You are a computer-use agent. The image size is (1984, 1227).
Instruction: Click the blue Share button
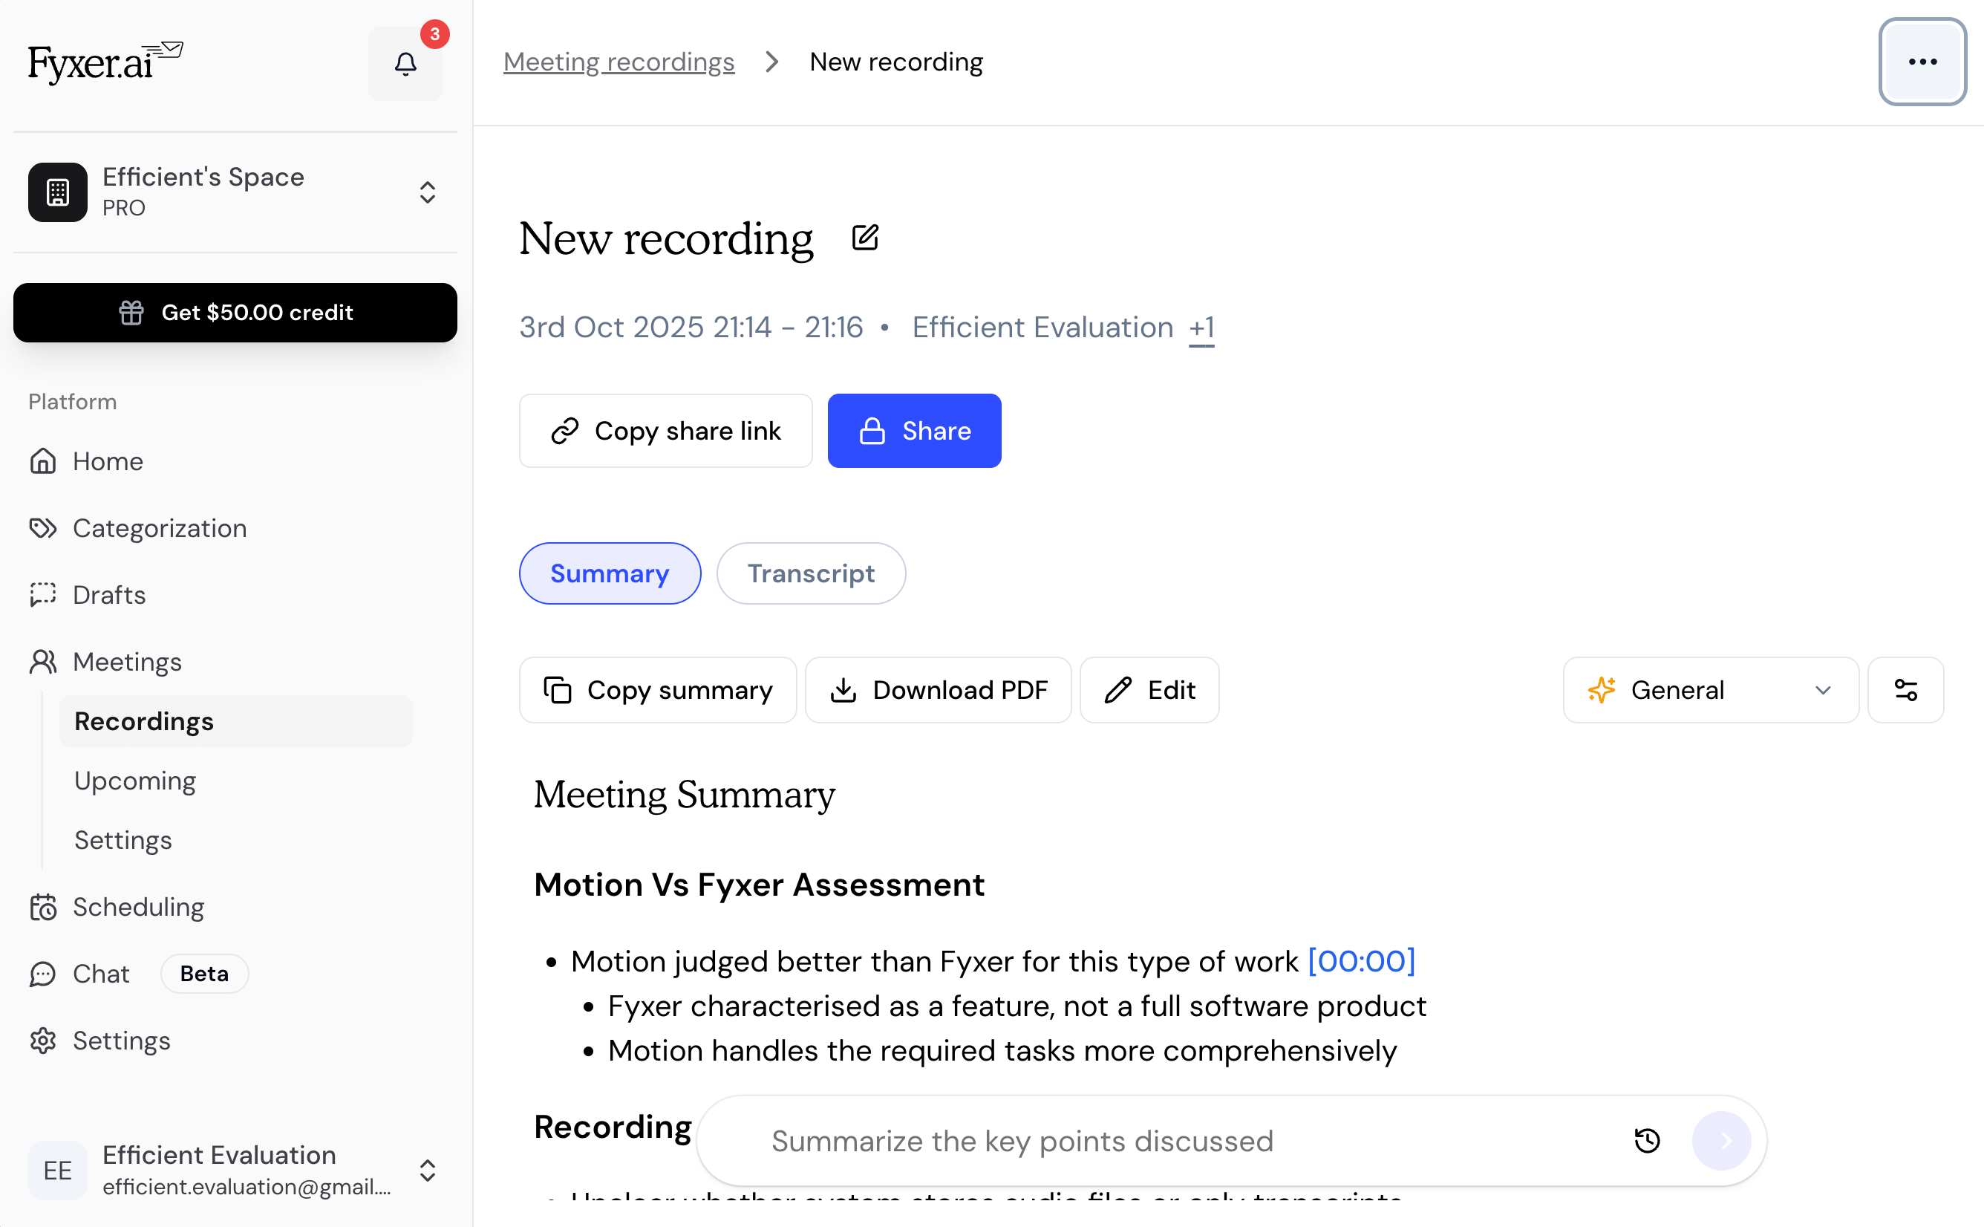(x=913, y=431)
